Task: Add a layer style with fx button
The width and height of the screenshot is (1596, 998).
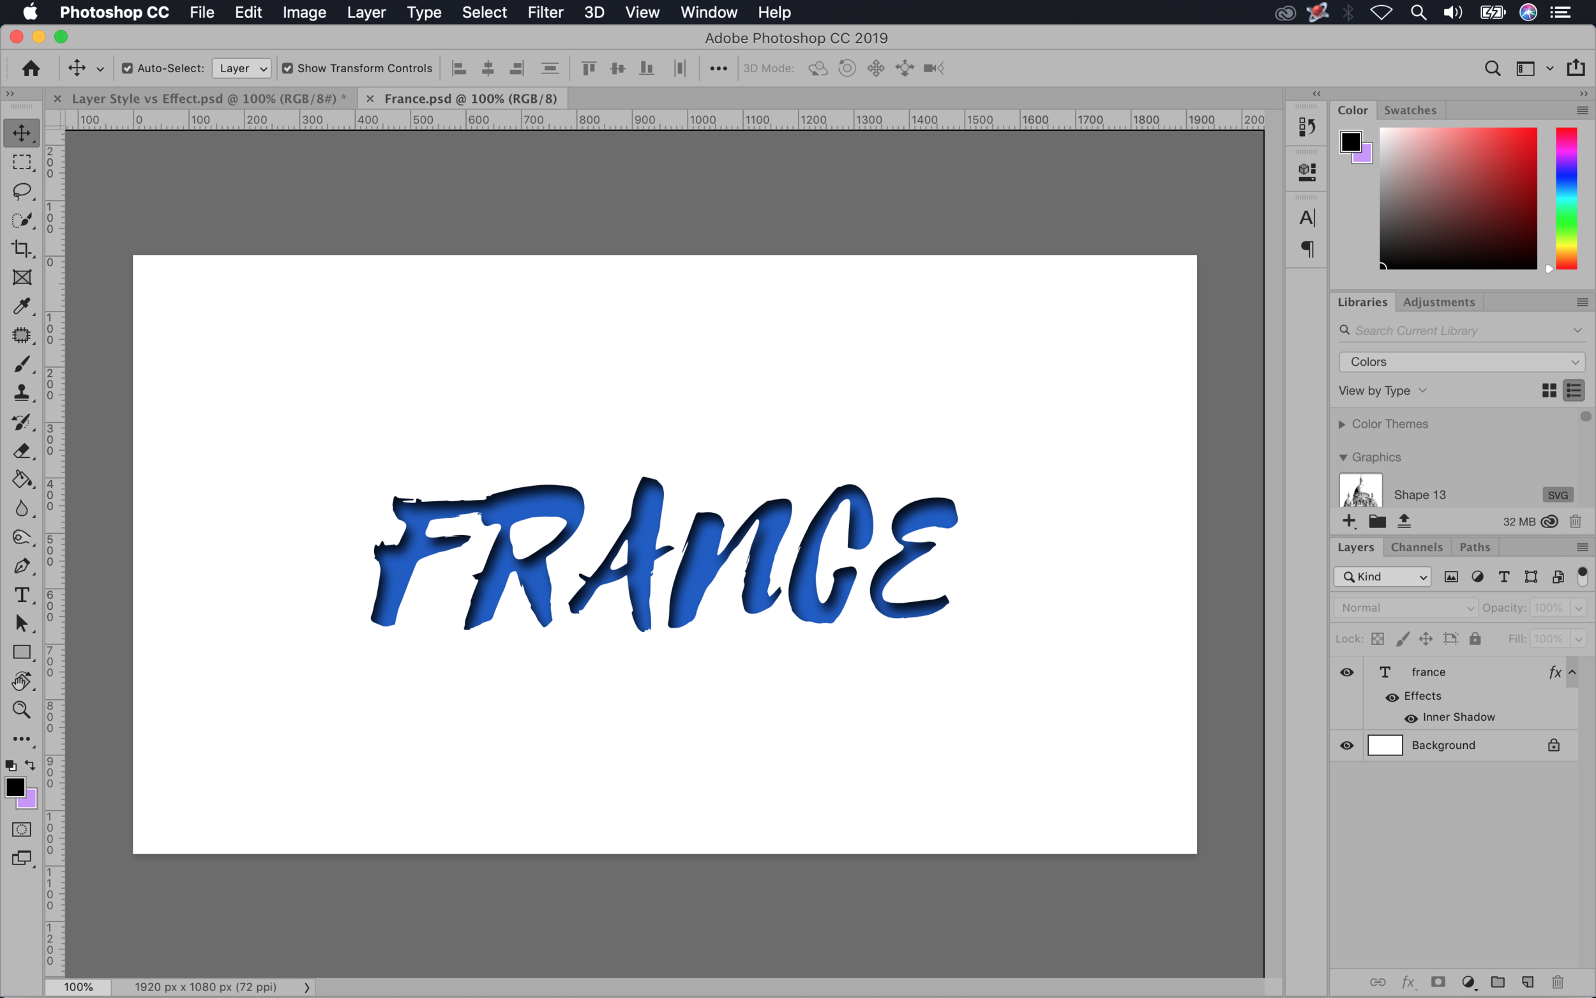Action: [x=1408, y=981]
